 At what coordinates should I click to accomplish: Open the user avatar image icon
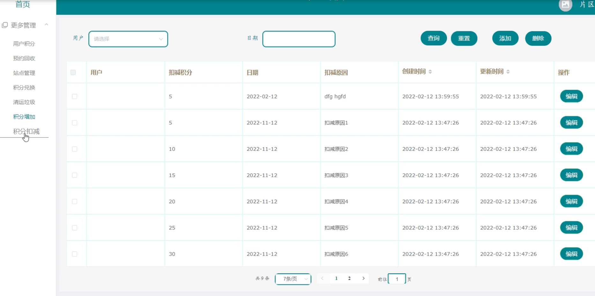[x=565, y=4]
